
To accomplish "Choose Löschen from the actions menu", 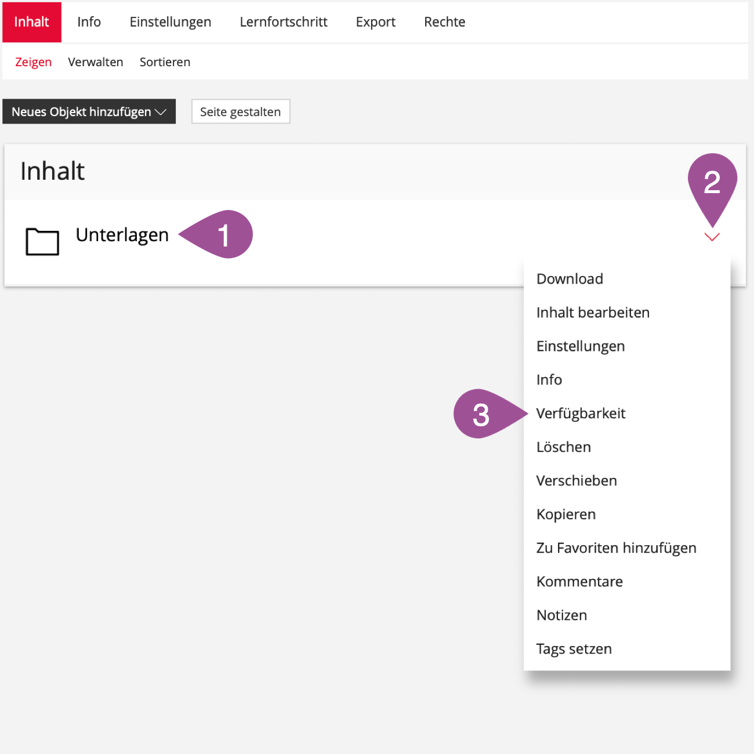I will click(x=563, y=447).
